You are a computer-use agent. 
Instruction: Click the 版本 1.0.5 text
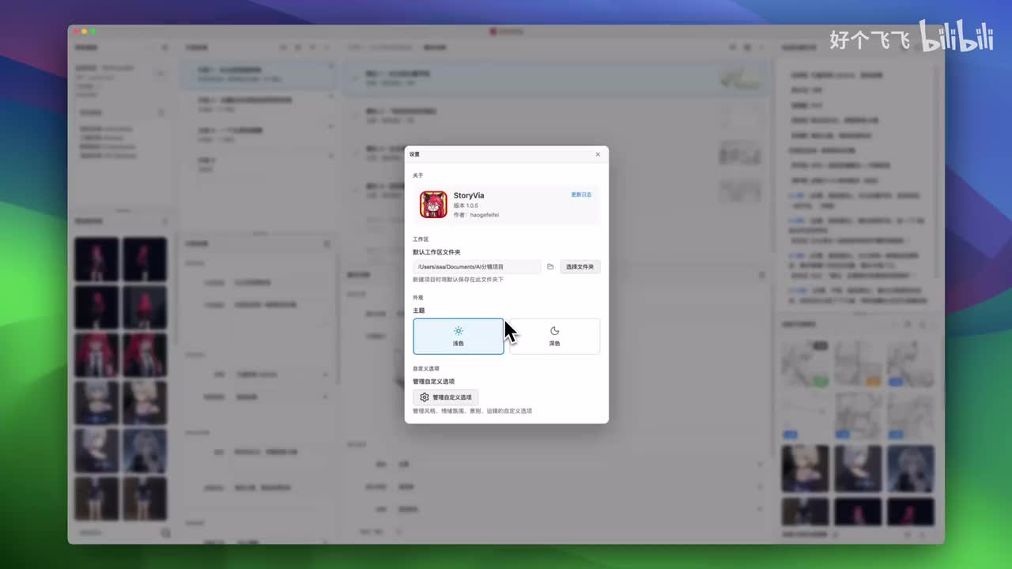coord(466,205)
